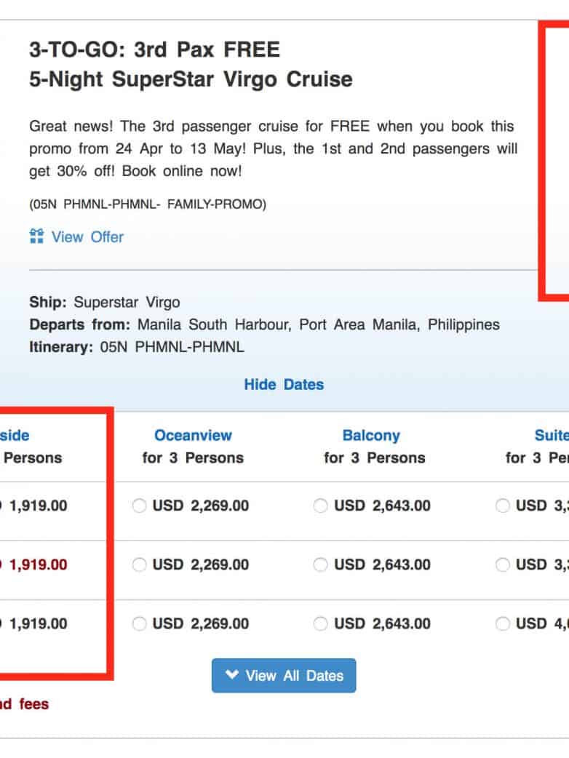Viewport: 569px width, 758px height.
Task: Click the red 1,919.00 price in second row
Action: [x=36, y=564]
